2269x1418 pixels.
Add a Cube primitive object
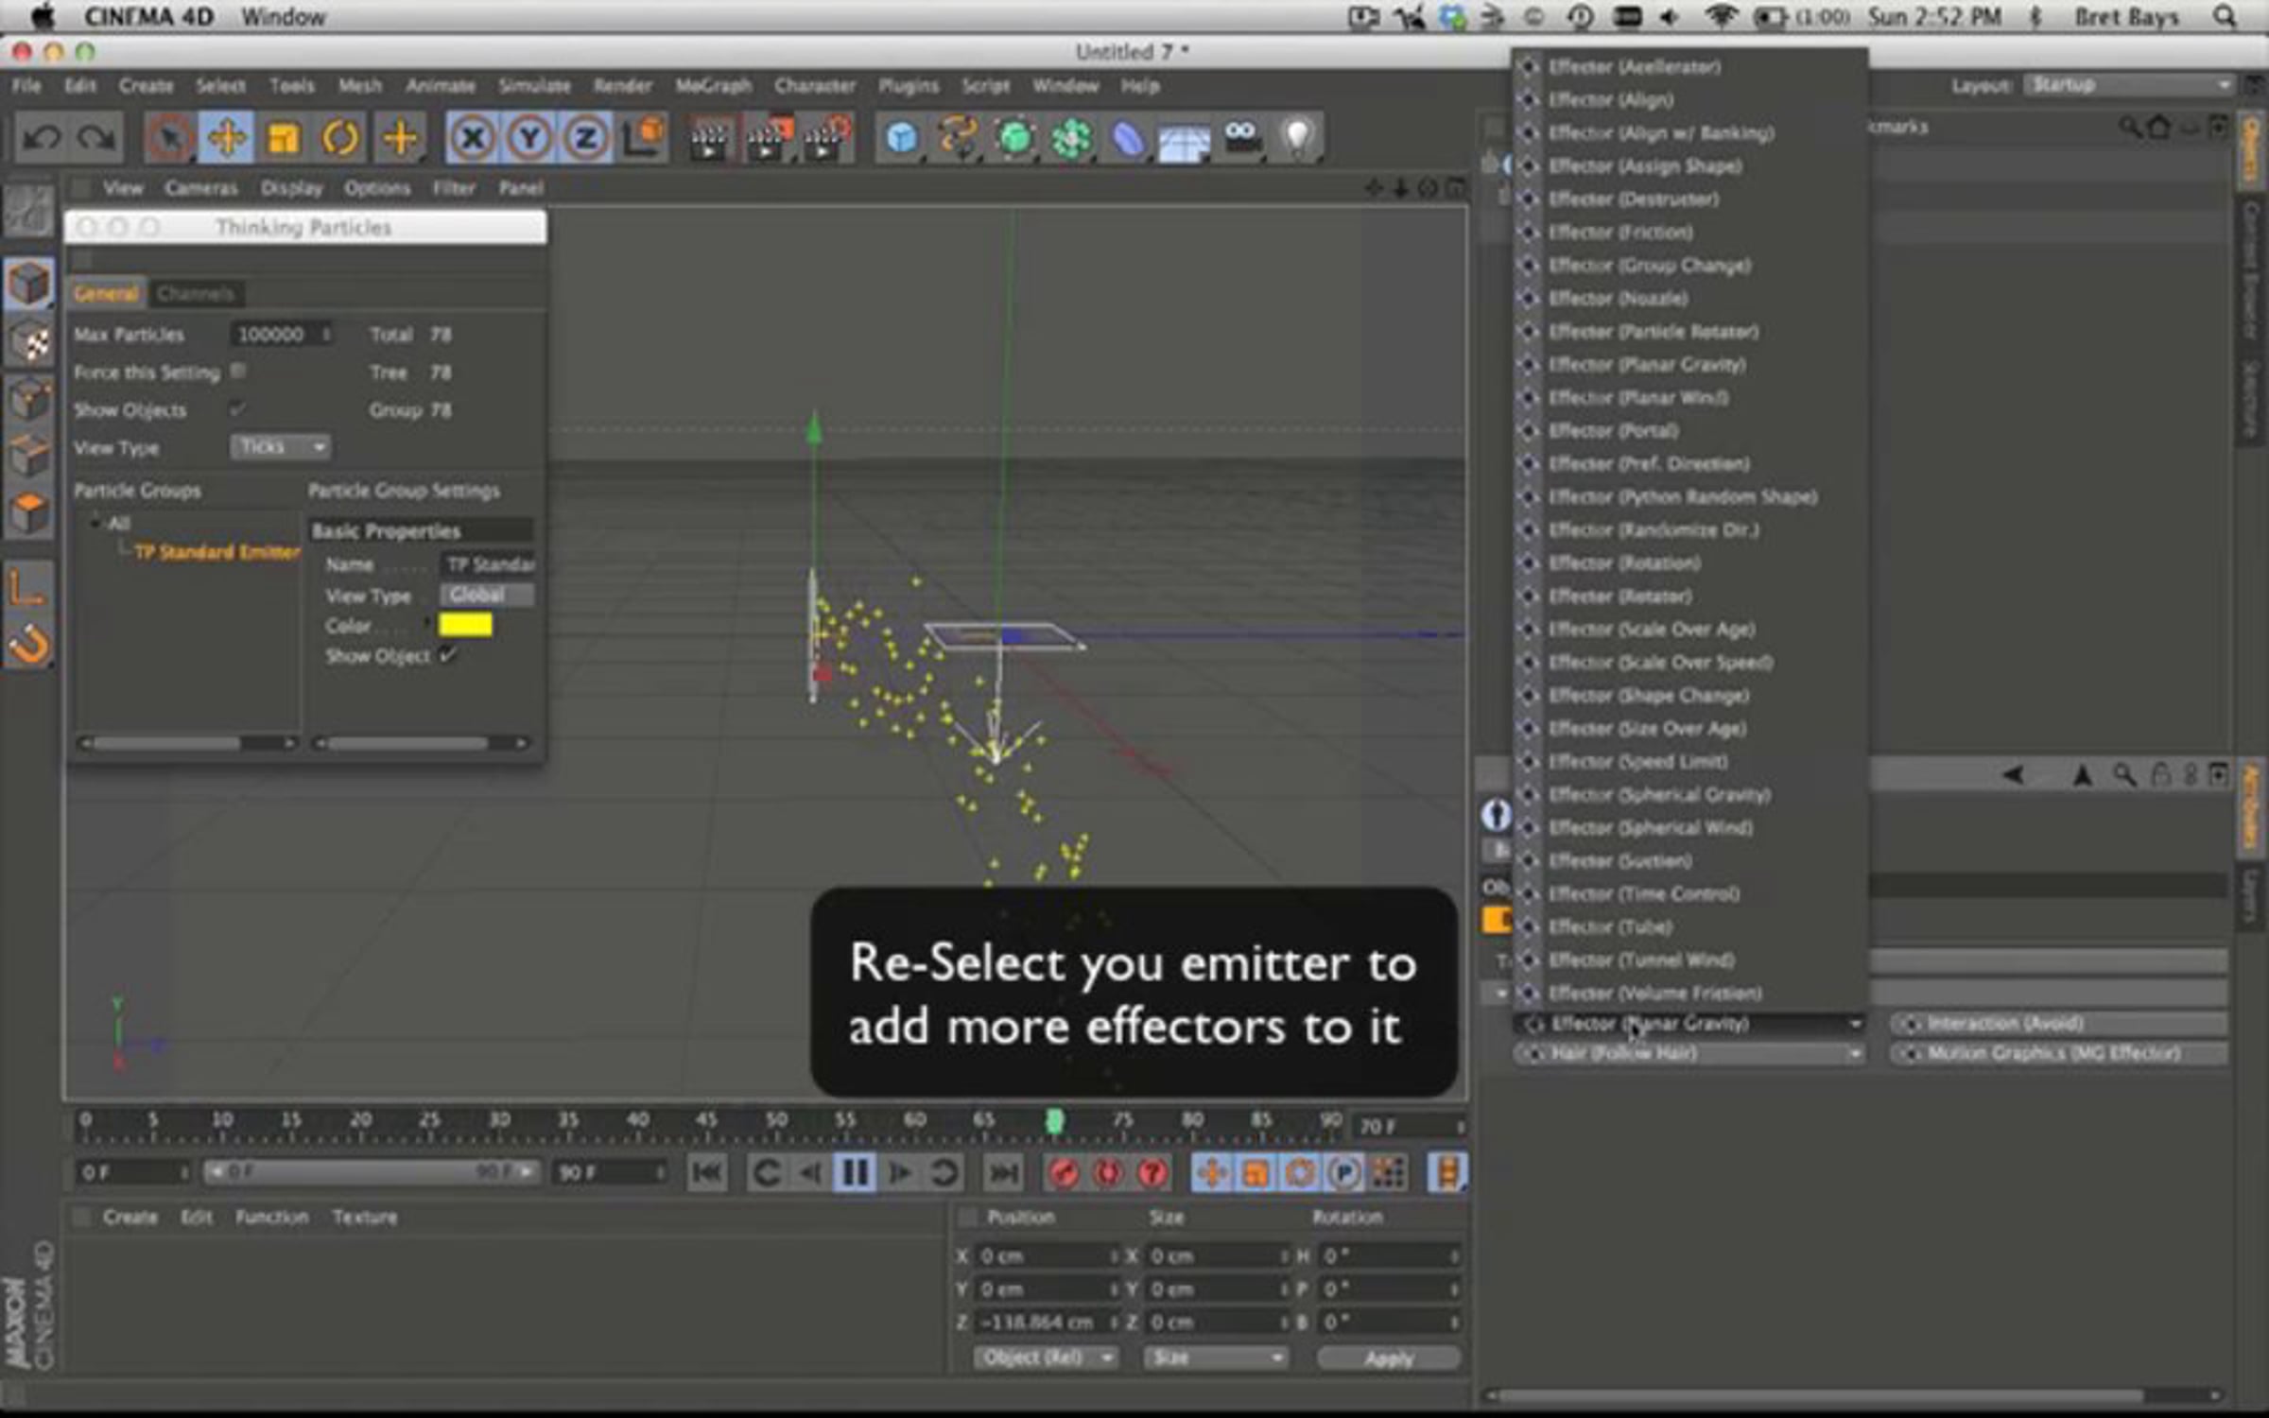pos(901,138)
